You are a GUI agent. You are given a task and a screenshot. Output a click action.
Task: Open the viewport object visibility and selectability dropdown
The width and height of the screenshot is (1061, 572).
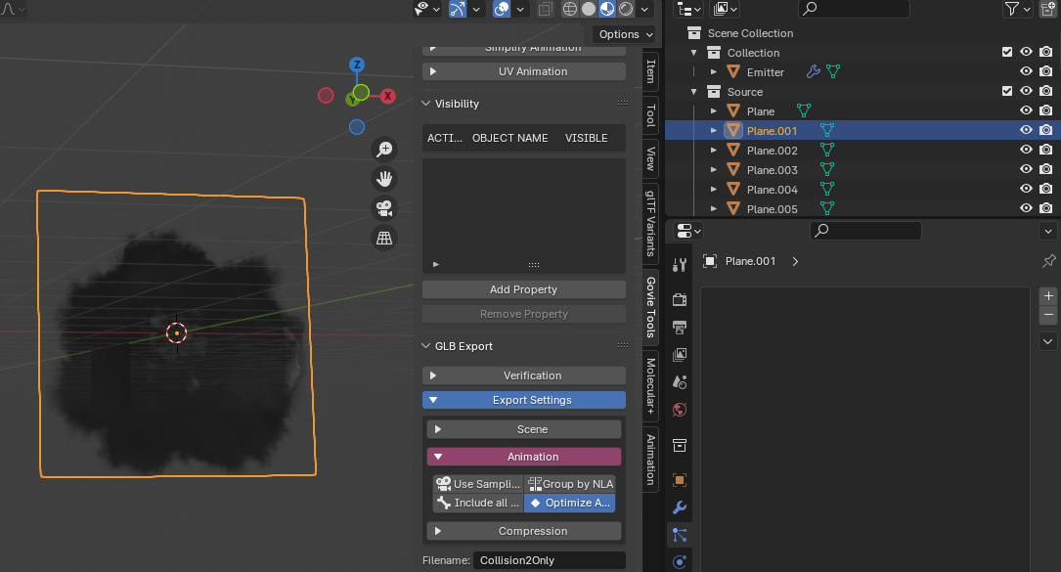click(x=427, y=9)
